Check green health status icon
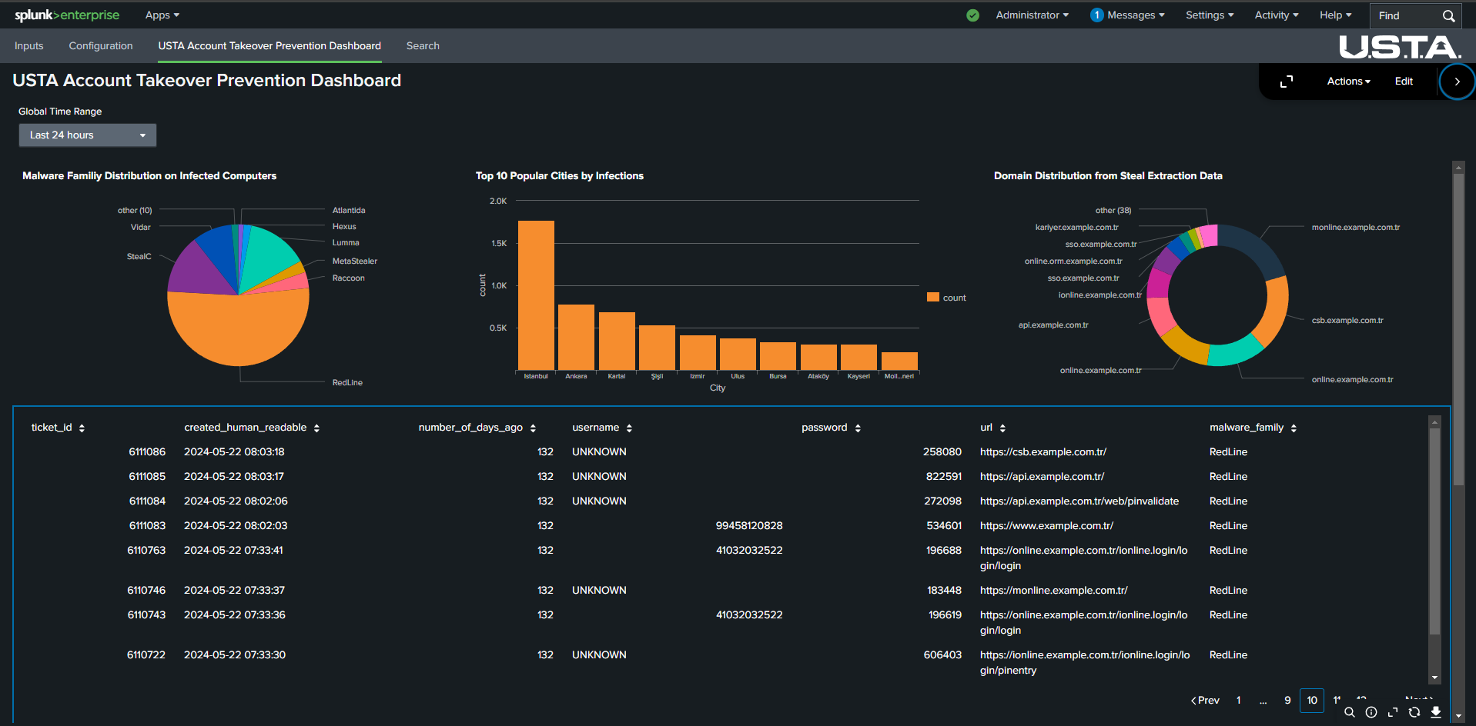 [x=973, y=15]
